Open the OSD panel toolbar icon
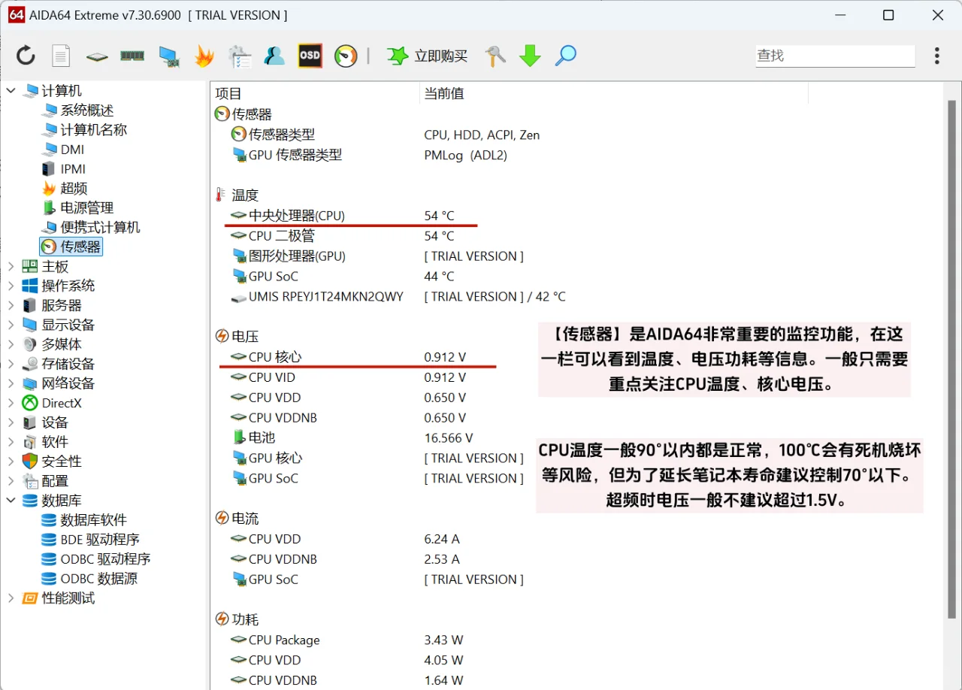 pos(310,56)
